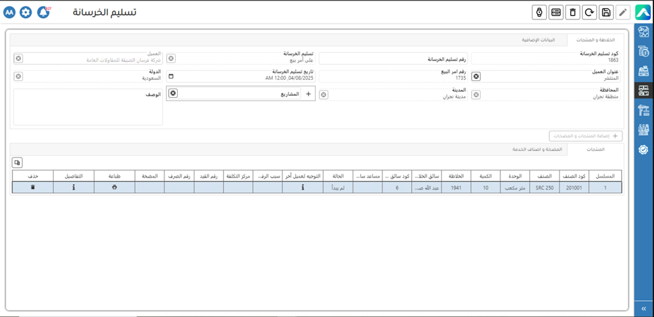Open row details info icon under التفاصيل

point(74,188)
